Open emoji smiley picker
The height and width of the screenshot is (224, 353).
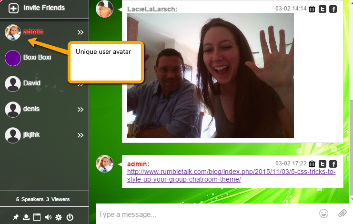tap(324, 213)
